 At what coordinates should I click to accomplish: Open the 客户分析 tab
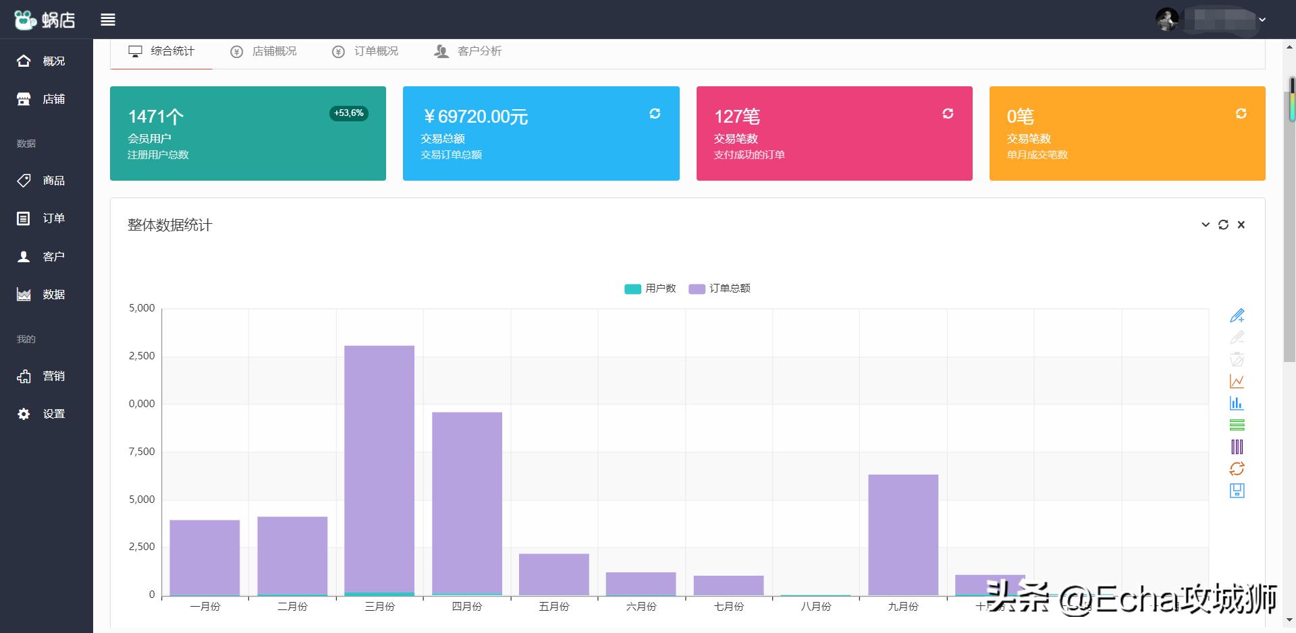(x=468, y=51)
